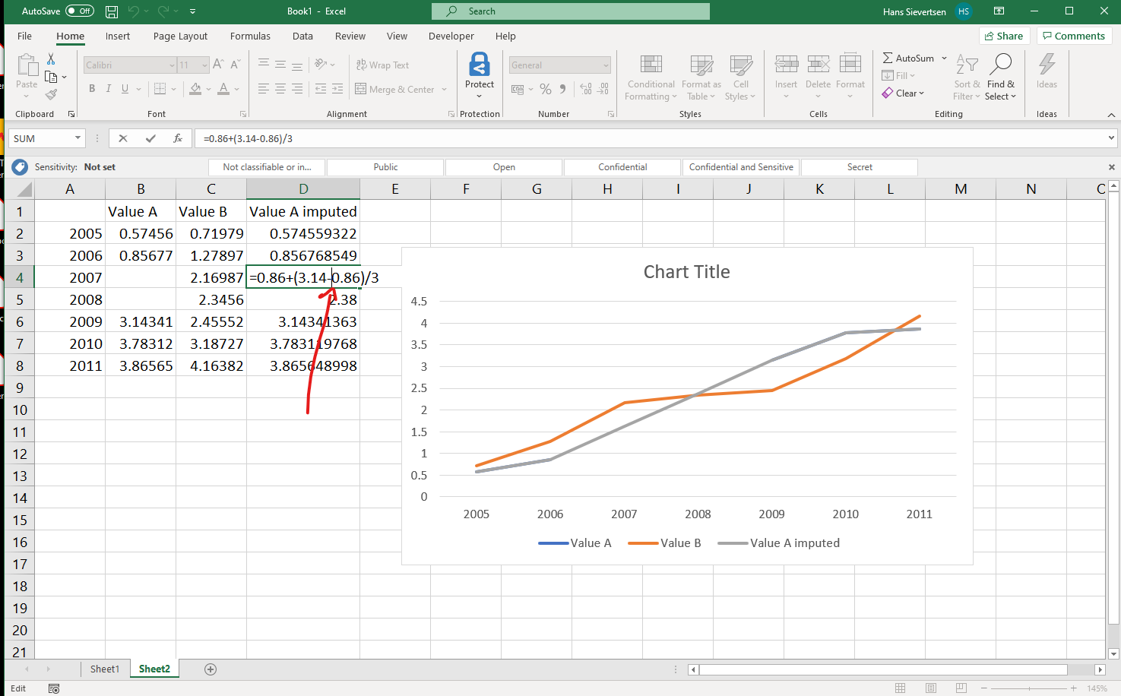Open the font name Calibri dropdown

point(172,65)
